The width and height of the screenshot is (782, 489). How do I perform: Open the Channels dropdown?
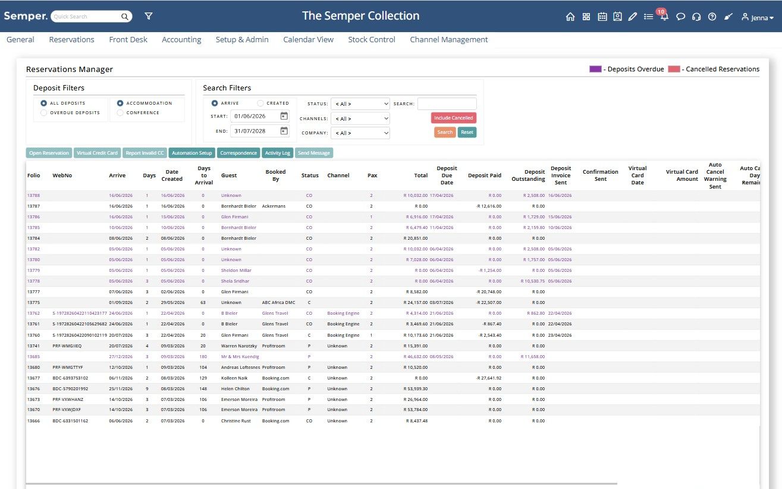pyautogui.click(x=360, y=118)
